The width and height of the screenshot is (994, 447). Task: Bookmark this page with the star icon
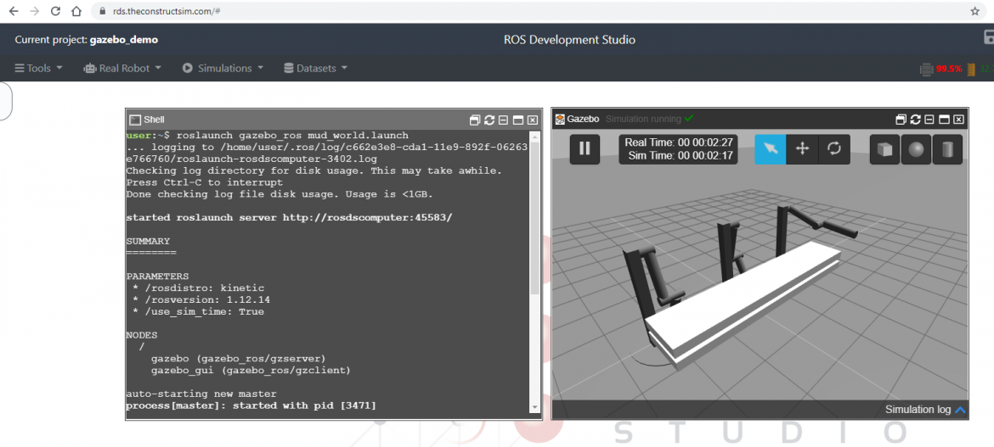(x=974, y=11)
